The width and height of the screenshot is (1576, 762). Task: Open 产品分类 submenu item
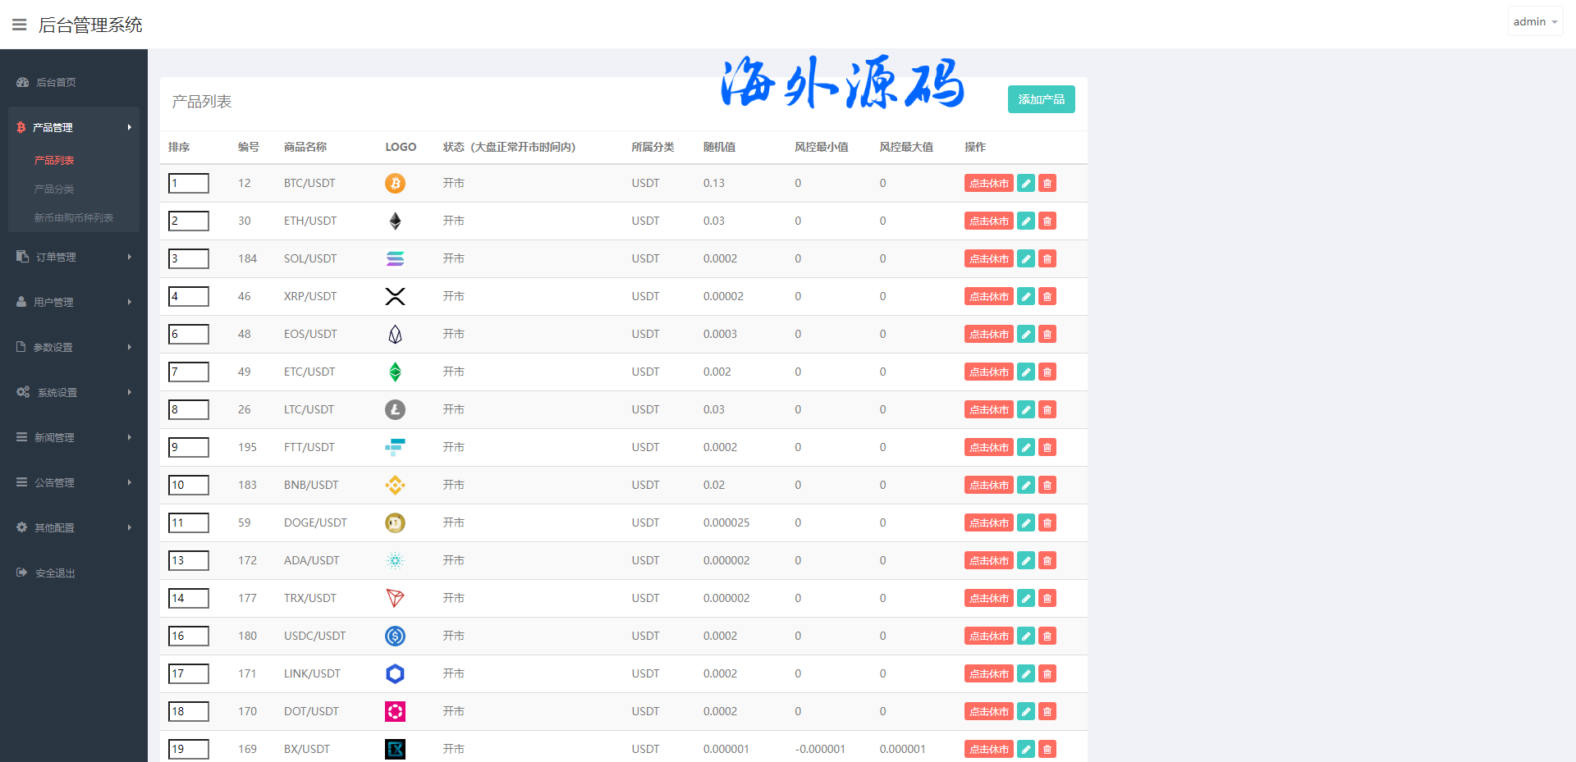pos(54,189)
